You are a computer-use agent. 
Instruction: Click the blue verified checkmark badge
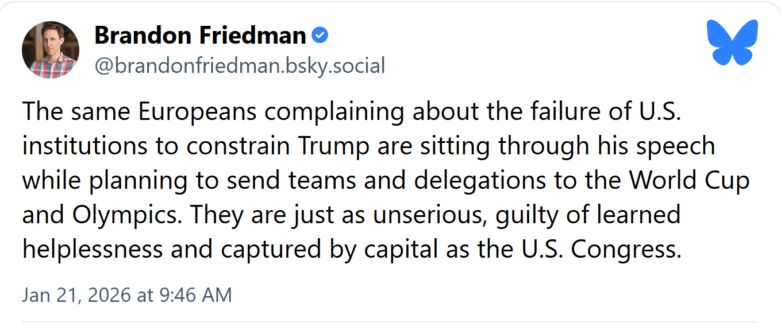pos(320,36)
